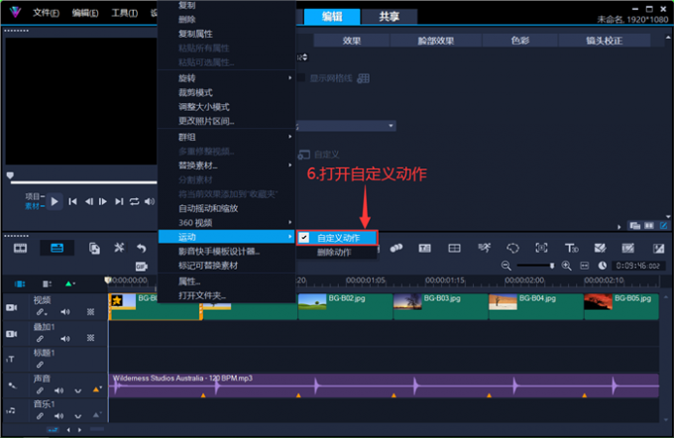Click the overlay track 叠加1 camera icon
This screenshot has height=438, width=674.
click(x=12, y=334)
